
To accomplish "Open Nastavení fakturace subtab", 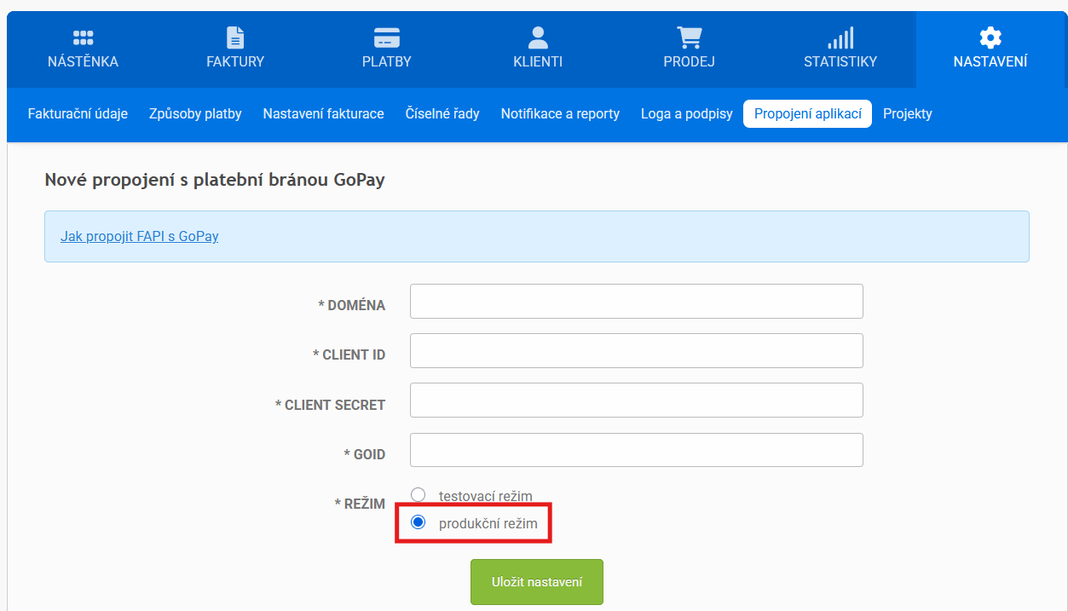I will tap(323, 113).
